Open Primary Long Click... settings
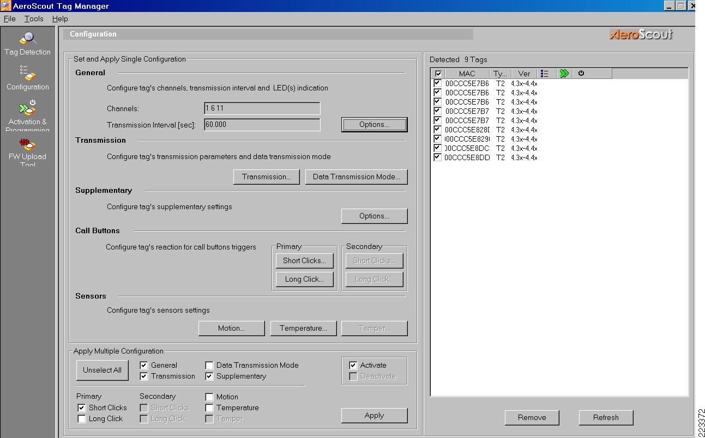 [x=304, y=279]
